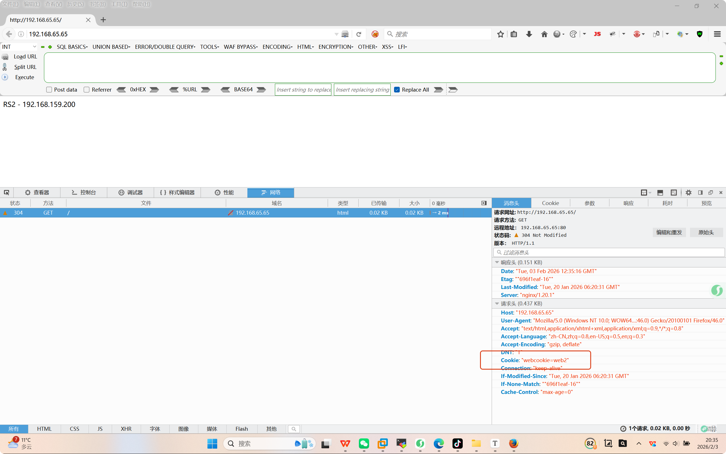The width and height of the screenshot is (726, 454).
Task: Click the element picker icon in devtools
Action: coord(7,193)
